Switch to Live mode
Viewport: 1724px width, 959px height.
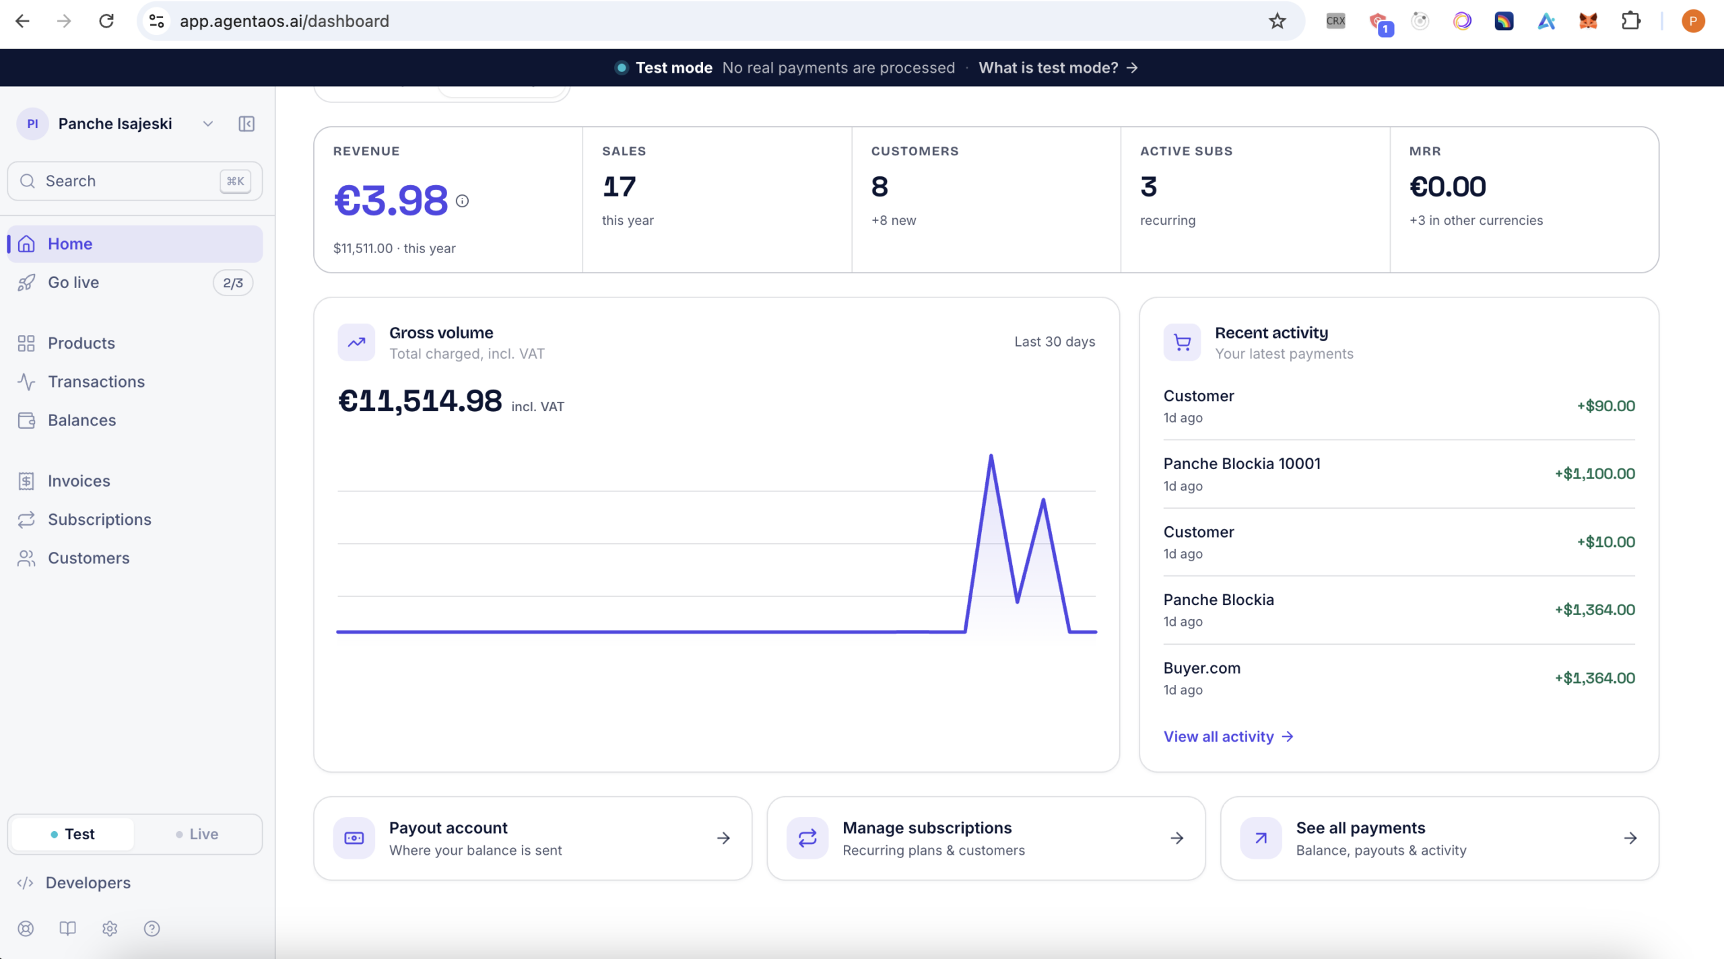[197, 834]
